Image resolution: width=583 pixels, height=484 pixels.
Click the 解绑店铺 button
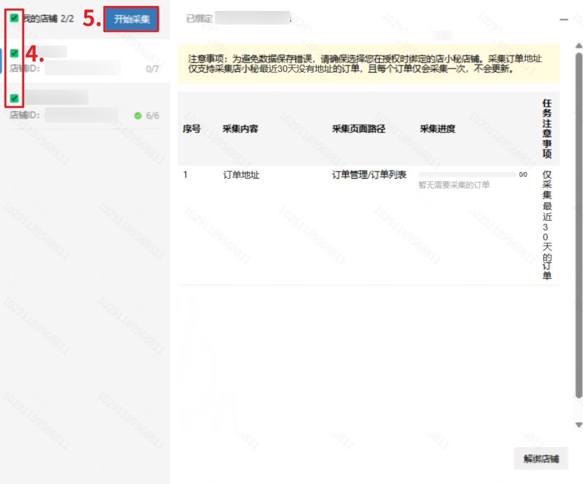[541, 459]
